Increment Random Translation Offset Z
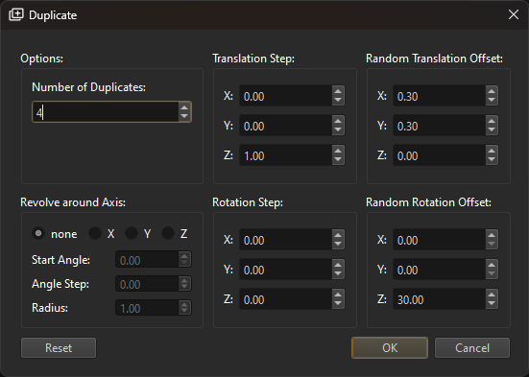Viewport: 529px width, 377px height. point(492,151)
